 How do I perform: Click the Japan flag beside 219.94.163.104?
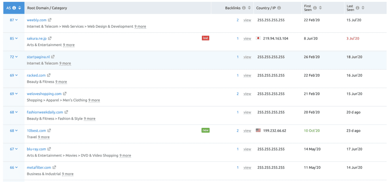click(258, 38)
